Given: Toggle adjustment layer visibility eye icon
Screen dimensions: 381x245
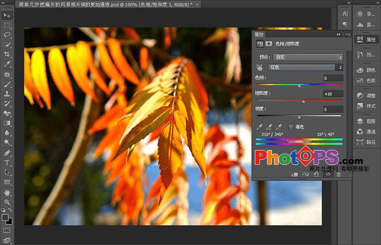Looking at the screenshot, I should point(328,174).
